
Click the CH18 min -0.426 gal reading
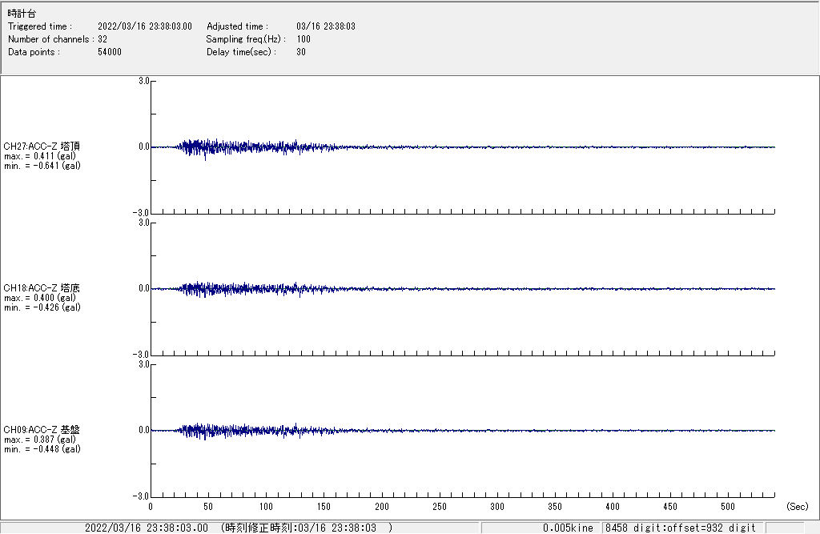pyautogui.click(x=42, y=307)
